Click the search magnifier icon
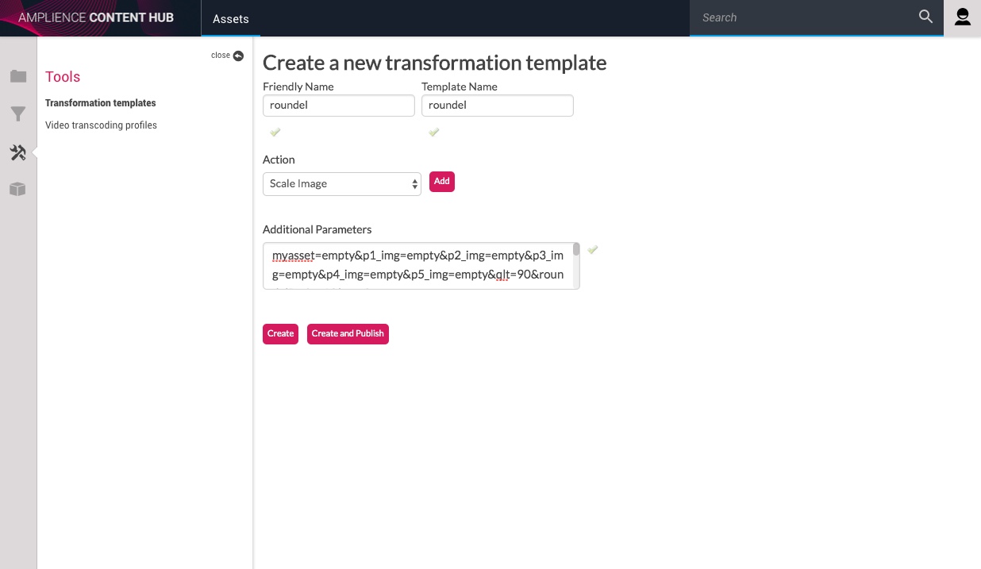The image size is (981, 569). coord(925,17)
